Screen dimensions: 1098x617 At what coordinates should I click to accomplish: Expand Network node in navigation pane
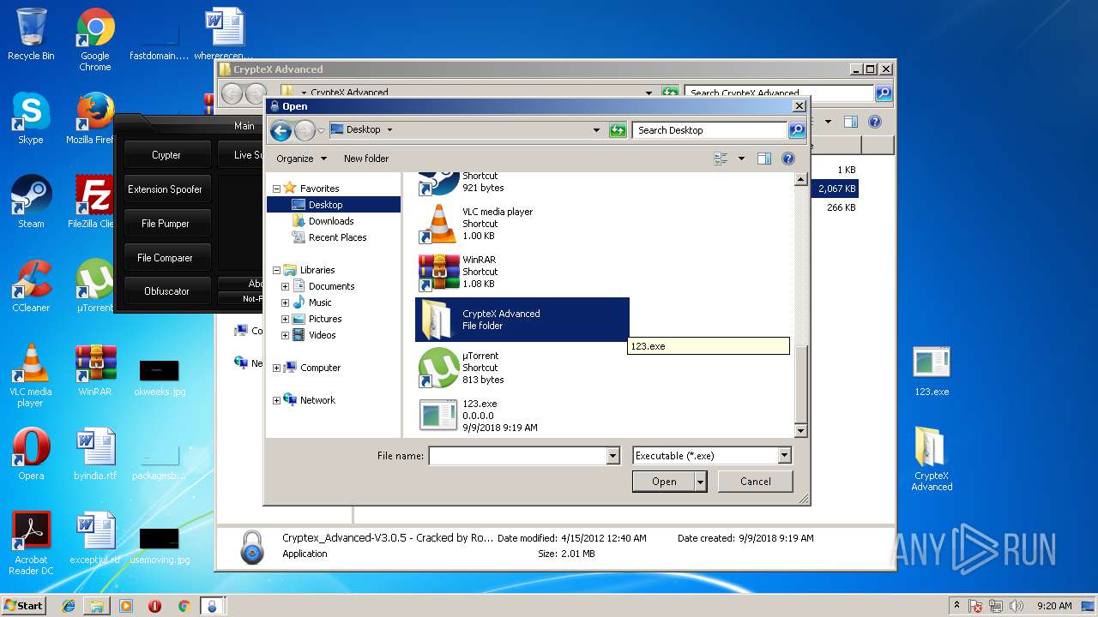coord(276,400)
